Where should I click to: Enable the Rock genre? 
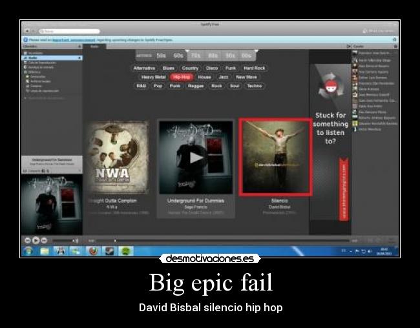[216, 86]
